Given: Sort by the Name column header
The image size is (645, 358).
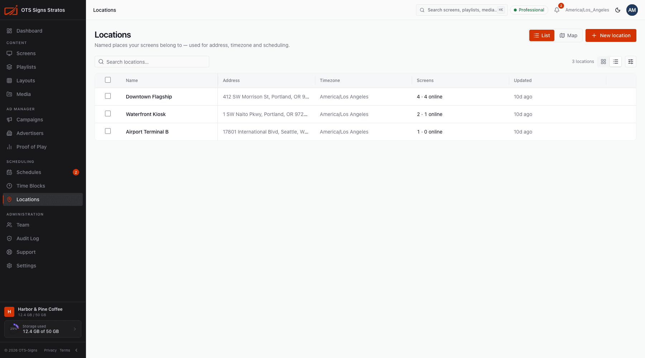Looking at the screenshot, I should [132, 81].
